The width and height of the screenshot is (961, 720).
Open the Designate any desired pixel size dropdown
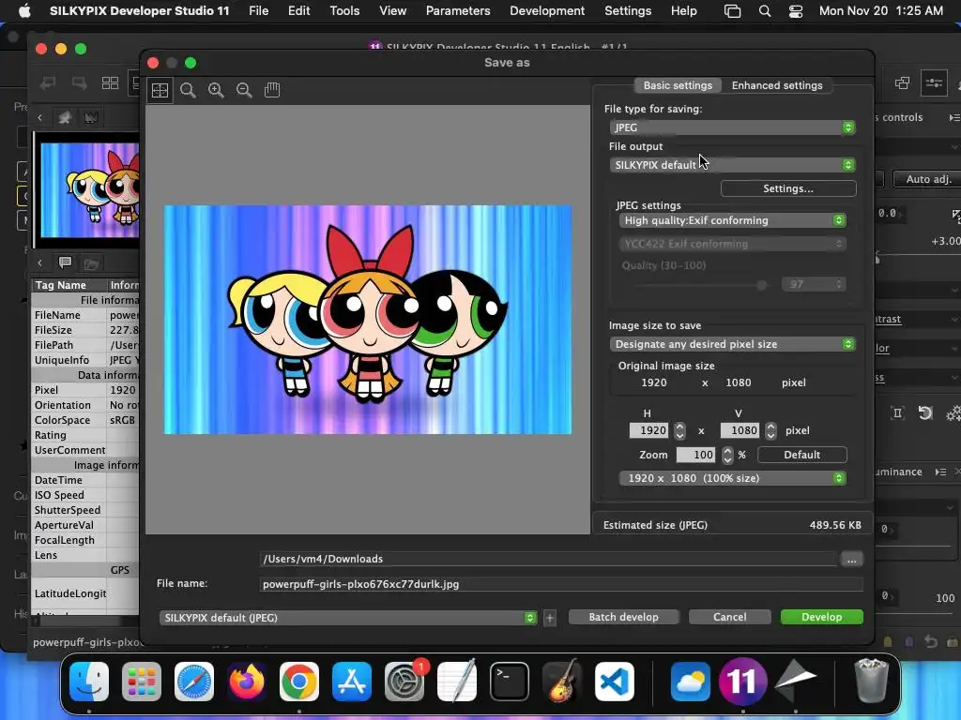[x=732, y=344]
